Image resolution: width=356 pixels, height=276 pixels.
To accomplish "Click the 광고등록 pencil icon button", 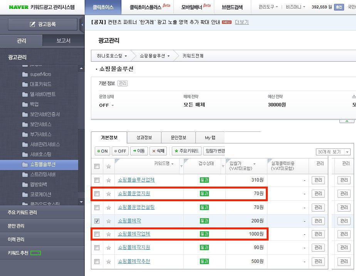I will (x=43, y=24).
